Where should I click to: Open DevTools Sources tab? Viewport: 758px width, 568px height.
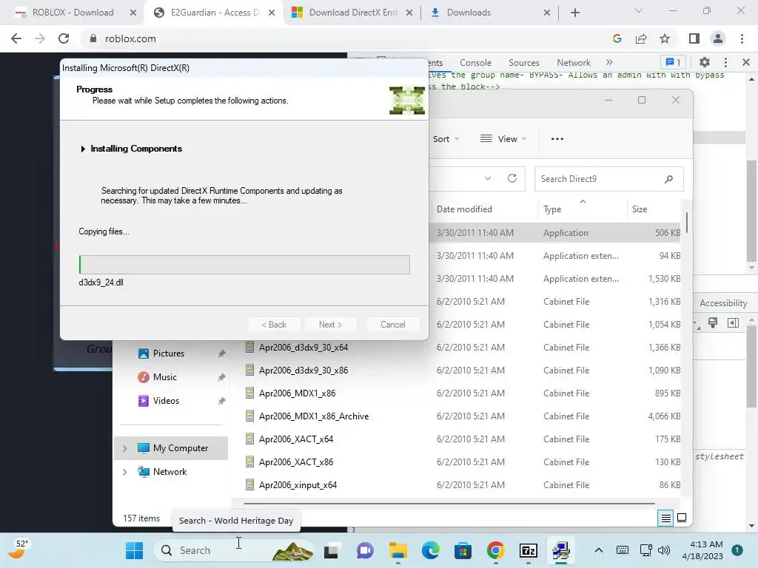[523, 63]
